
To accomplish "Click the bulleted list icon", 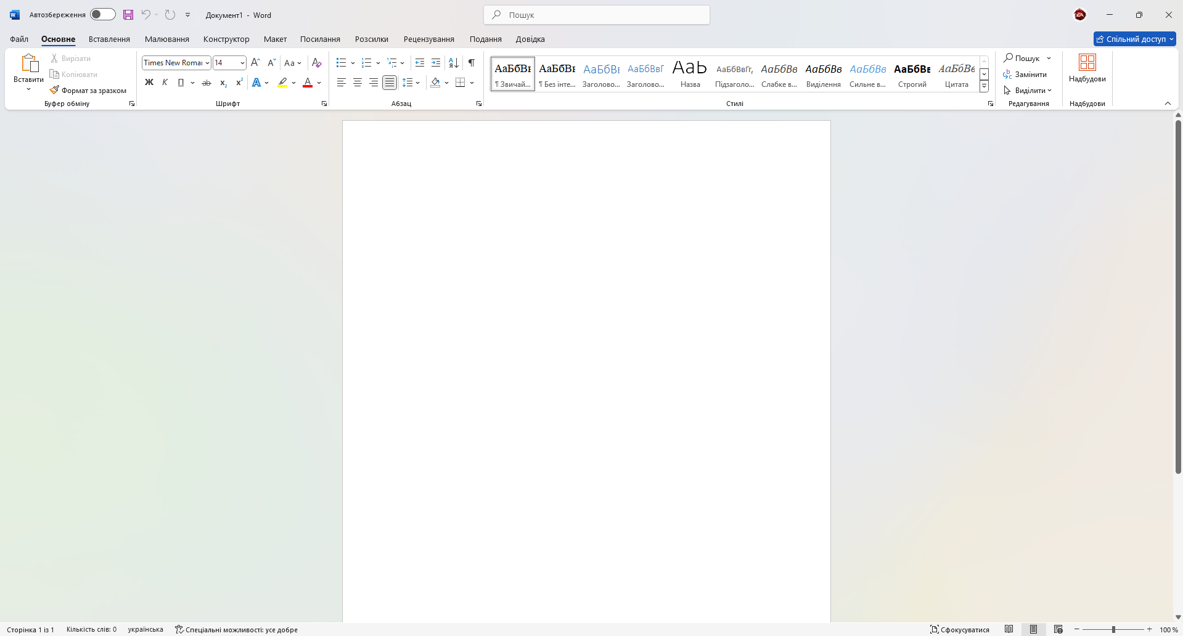I will [x=341, y=63].
